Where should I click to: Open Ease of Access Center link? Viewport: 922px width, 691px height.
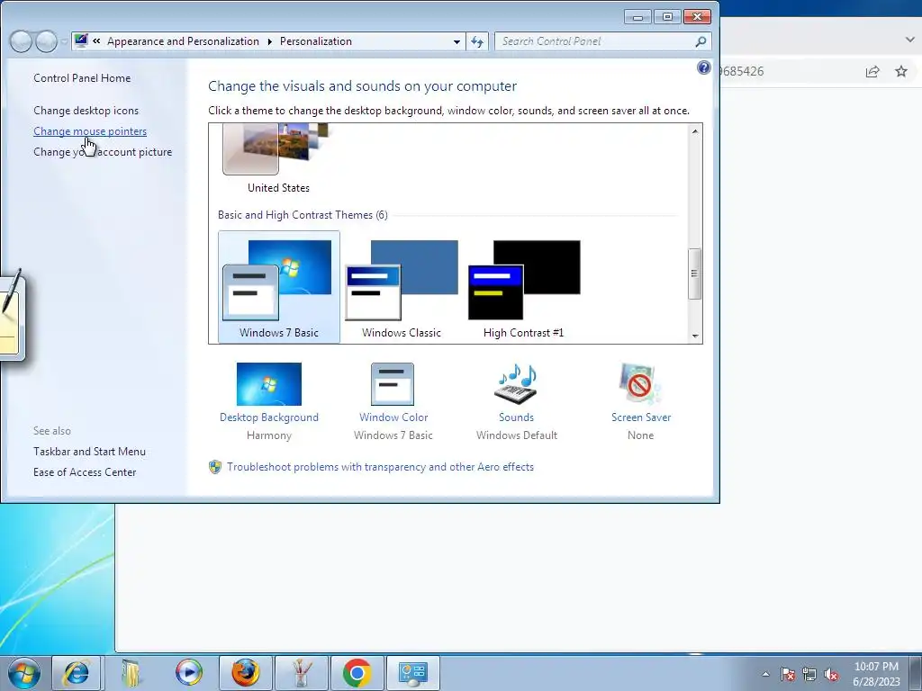click(85, 471)
